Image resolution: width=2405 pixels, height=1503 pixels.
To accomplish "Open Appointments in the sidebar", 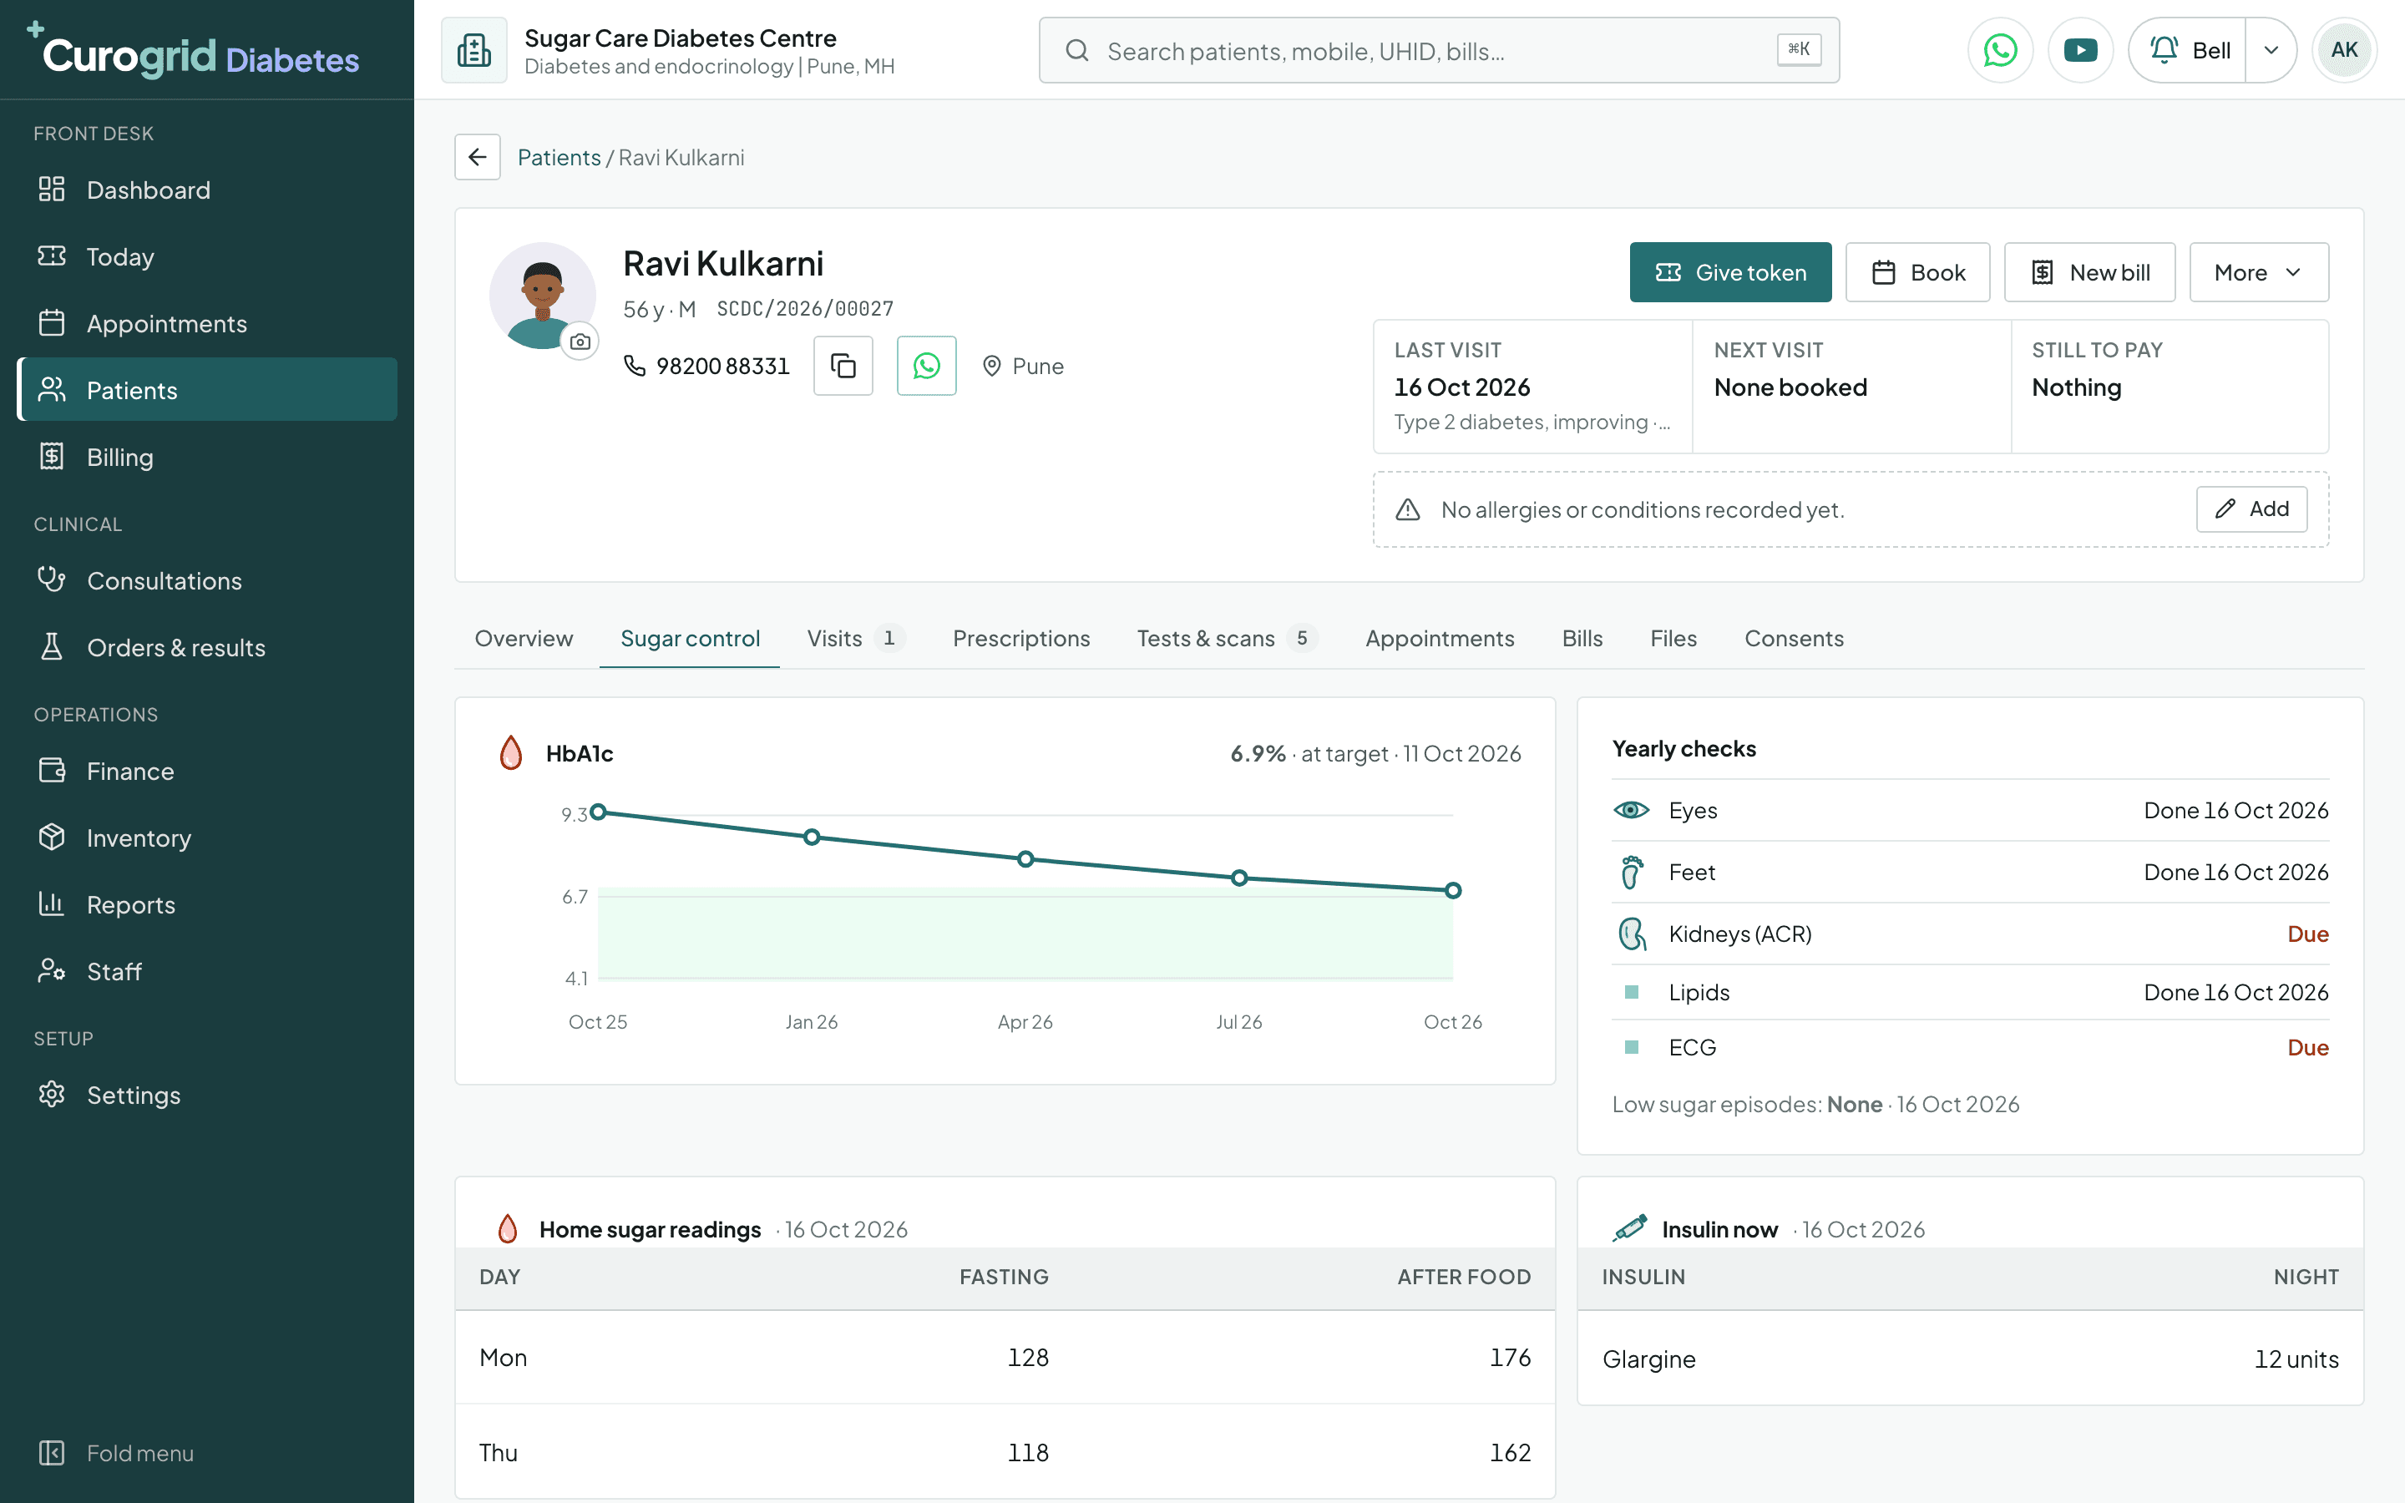I will 207,323.
